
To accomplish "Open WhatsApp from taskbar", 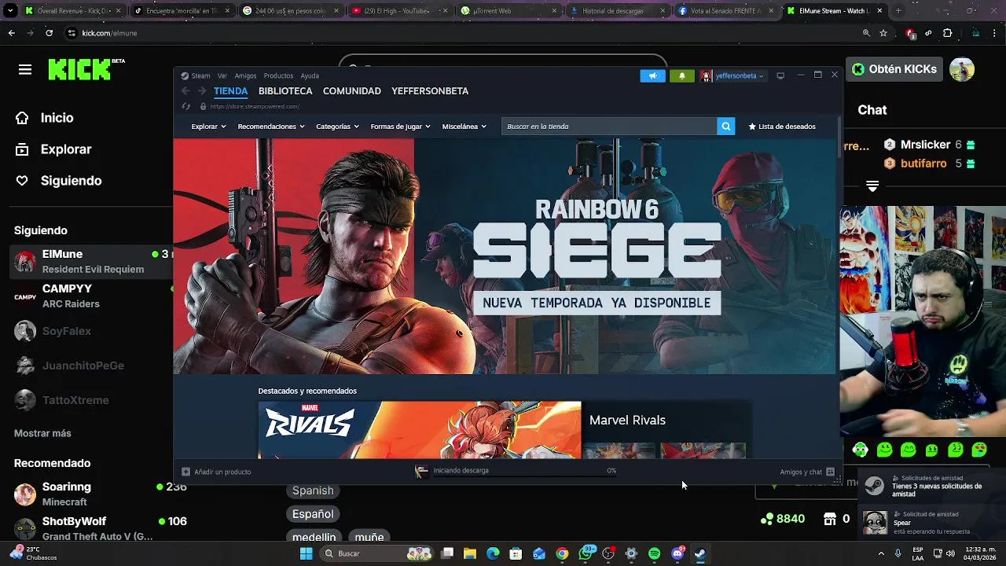I will coord(586,553).
